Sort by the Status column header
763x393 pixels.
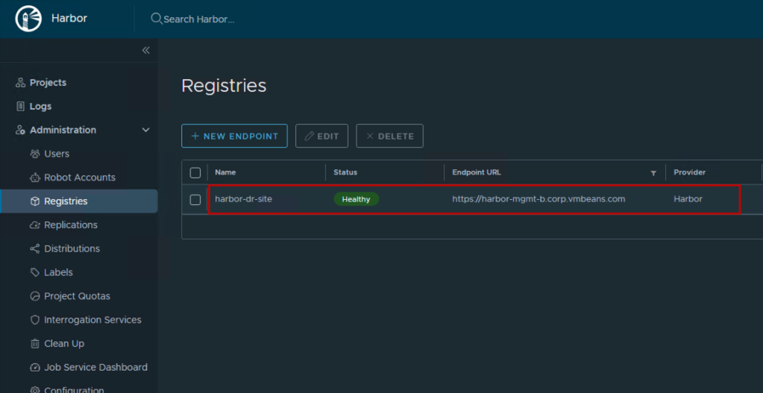(345, 173)
